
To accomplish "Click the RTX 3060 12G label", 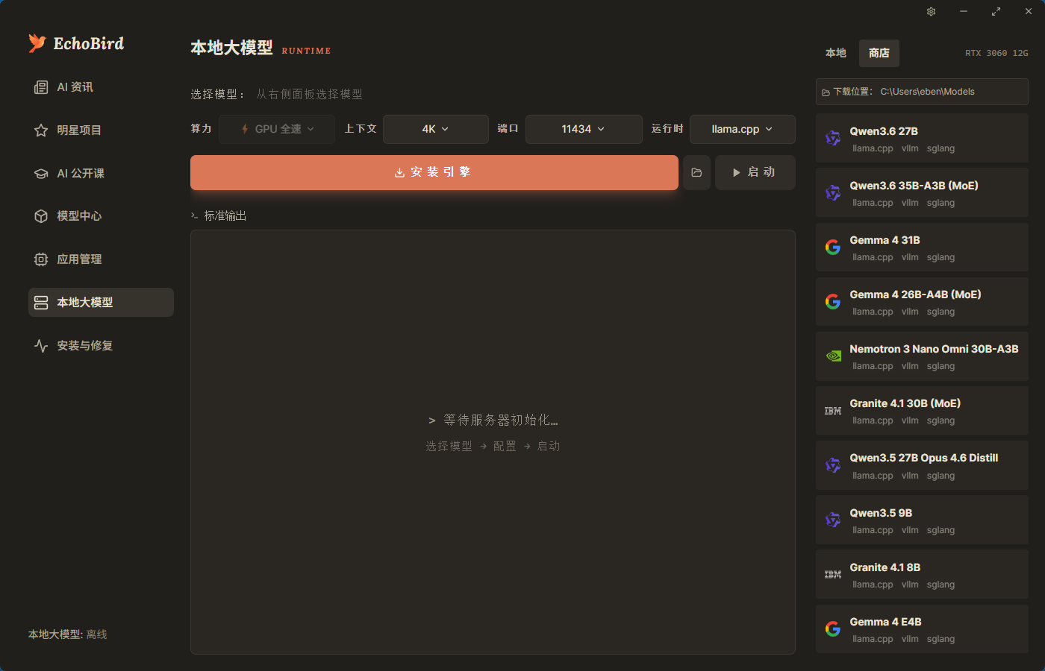I will 996,53.
